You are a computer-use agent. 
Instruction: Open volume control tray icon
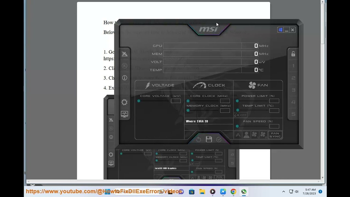click(297, 192)
